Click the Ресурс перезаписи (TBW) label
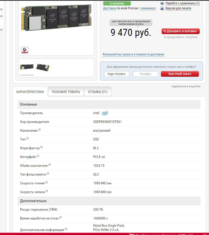 39,209
